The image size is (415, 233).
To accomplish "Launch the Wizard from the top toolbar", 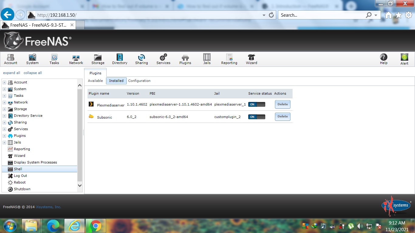I will coord(252,59).
